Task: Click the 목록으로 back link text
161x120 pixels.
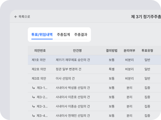Action: pyautogui.click(x=24, y=17)
